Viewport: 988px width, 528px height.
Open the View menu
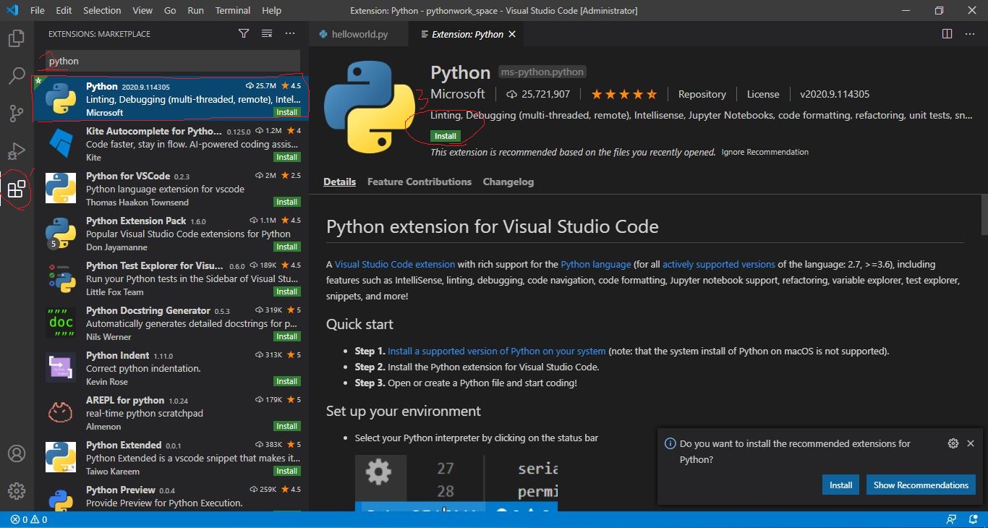tap(142, 11)
